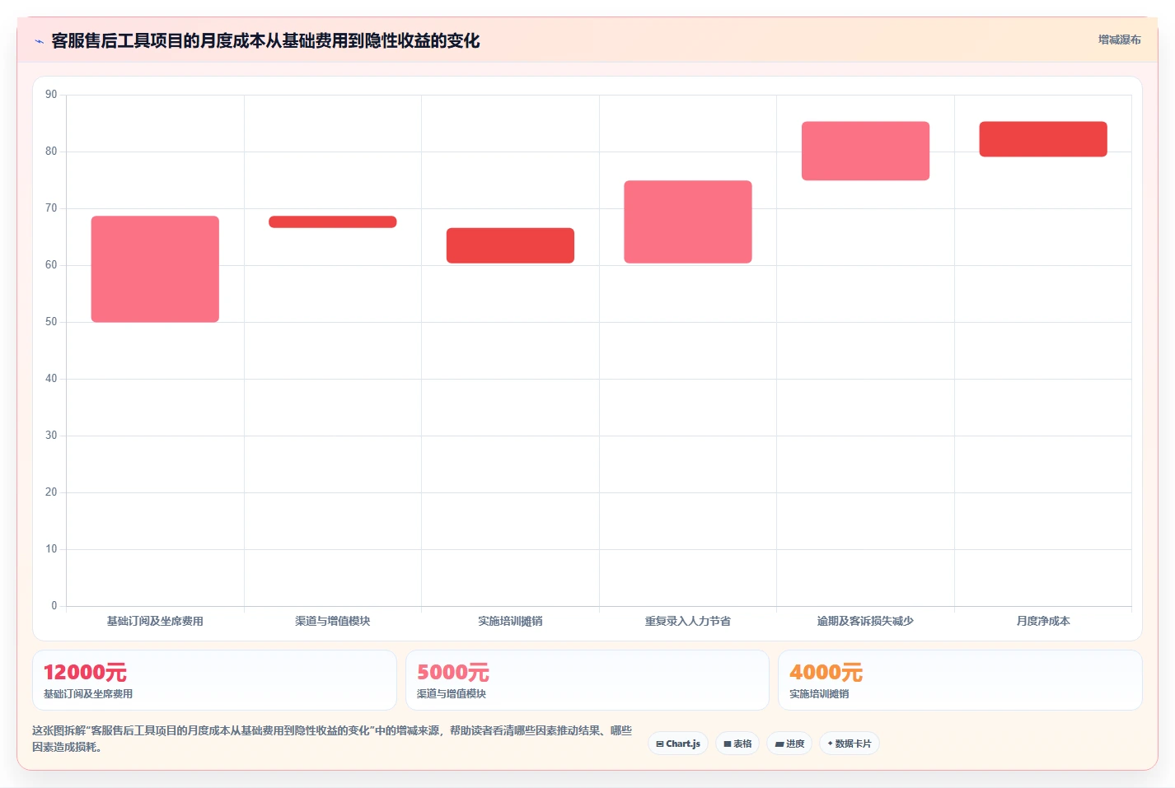Click the 实施培训摊销 axis label
This screenshot has height=788, width=1175.
(x=510, y=621)
